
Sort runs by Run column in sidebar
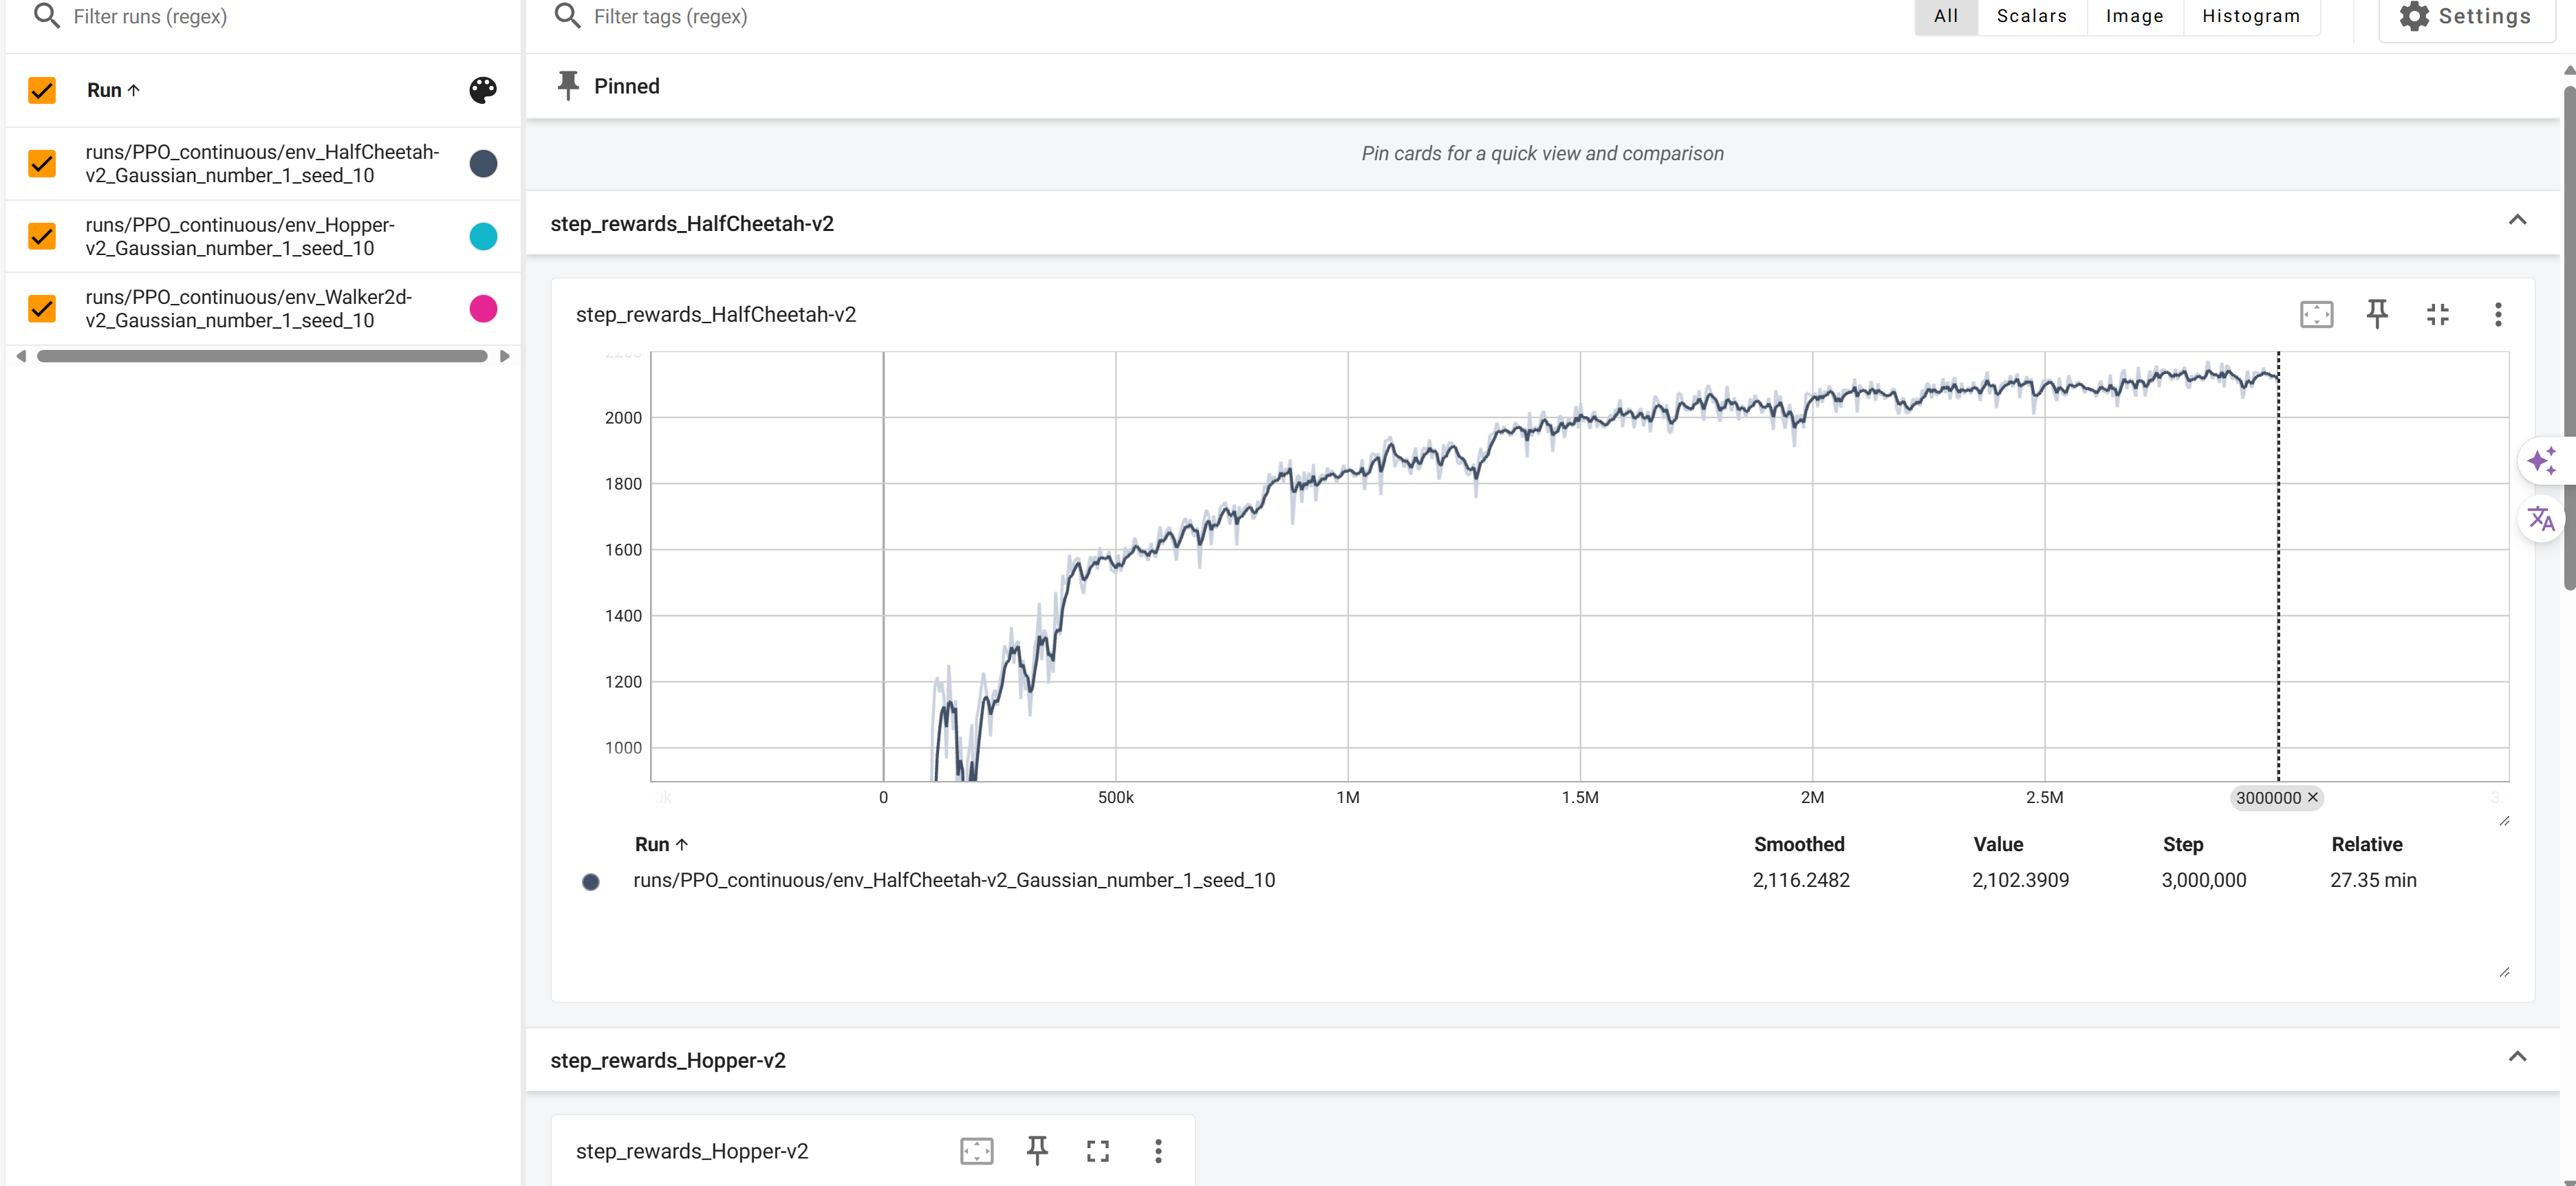tap(113, 90)
